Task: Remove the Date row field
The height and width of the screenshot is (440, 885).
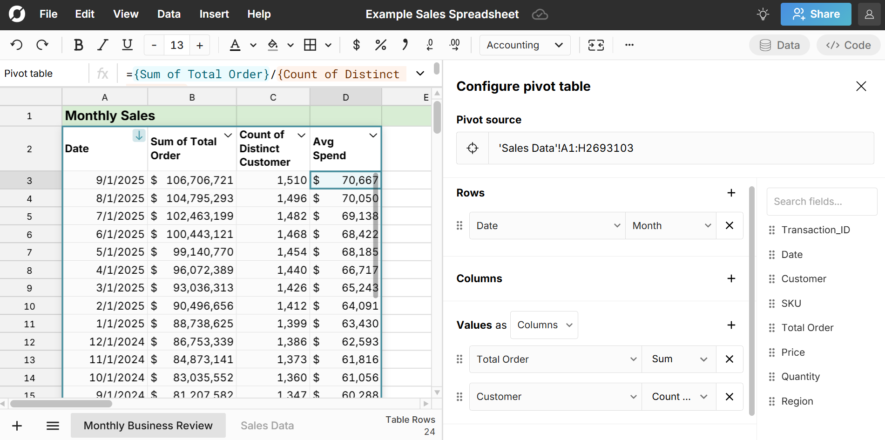Action: pos(729,226)
